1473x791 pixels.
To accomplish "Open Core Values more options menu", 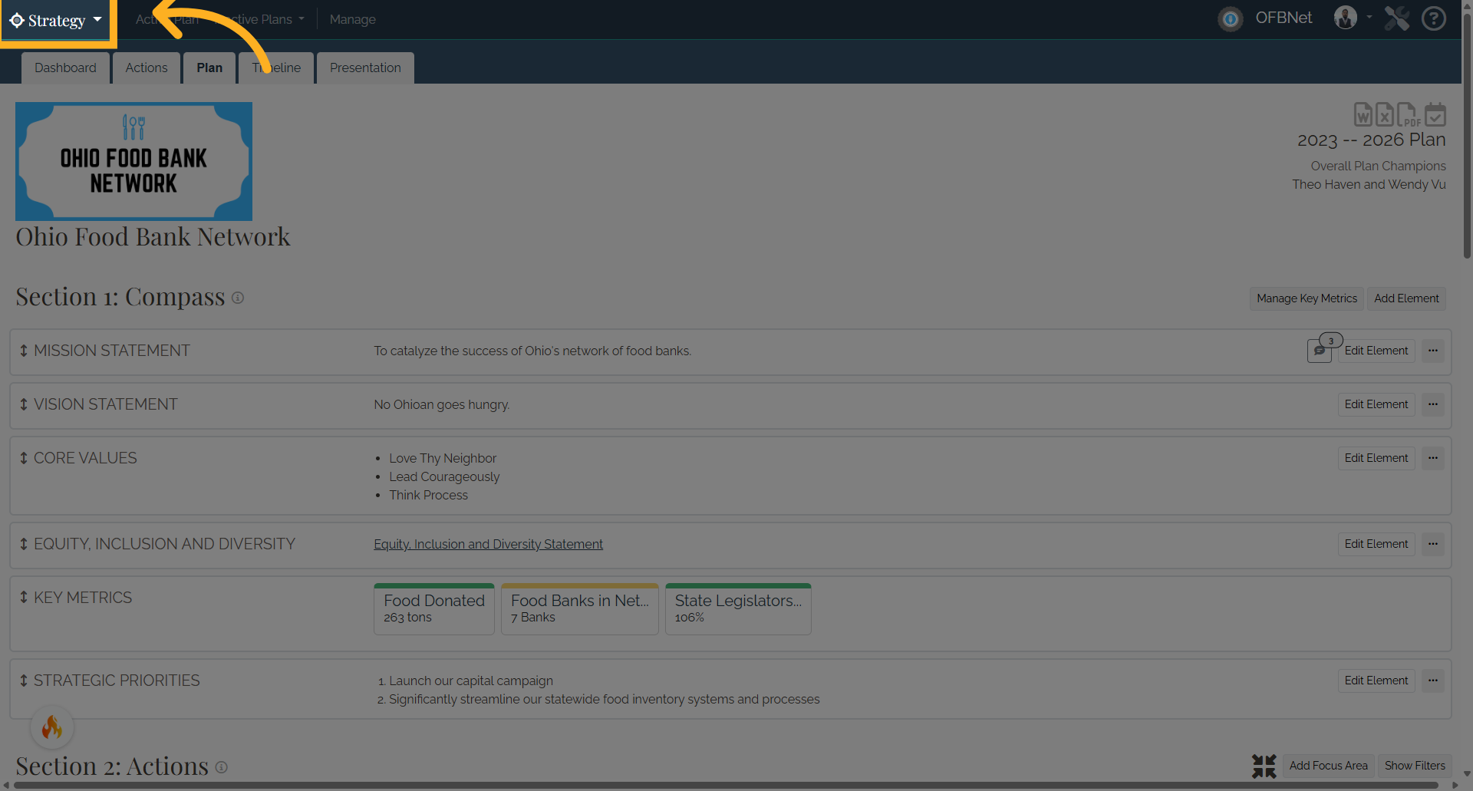I will coord(1433,458).
